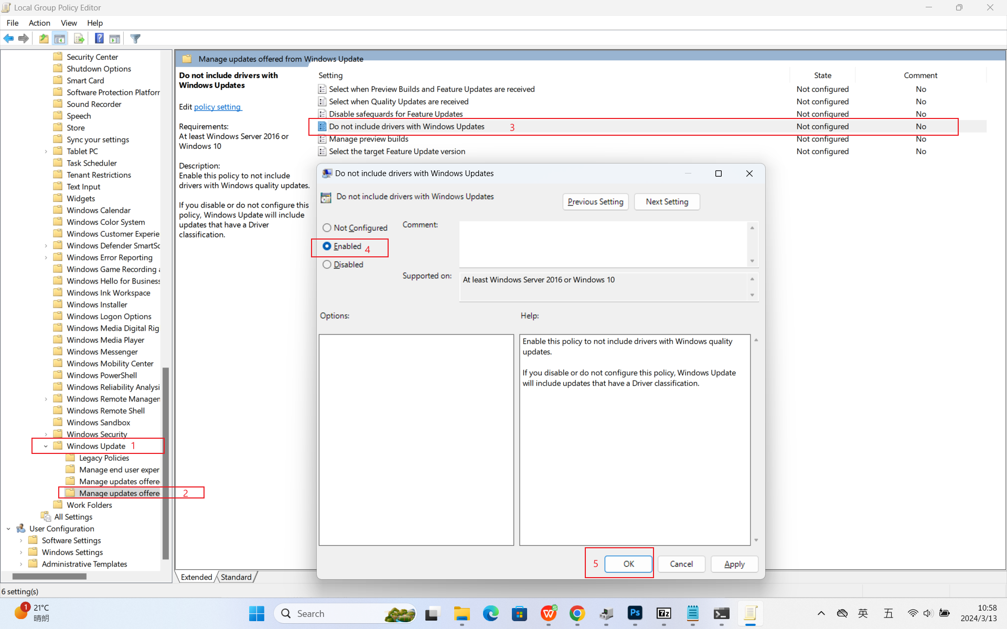Select the Enabled radio button

pyautogui.click(x=327, y=246)
